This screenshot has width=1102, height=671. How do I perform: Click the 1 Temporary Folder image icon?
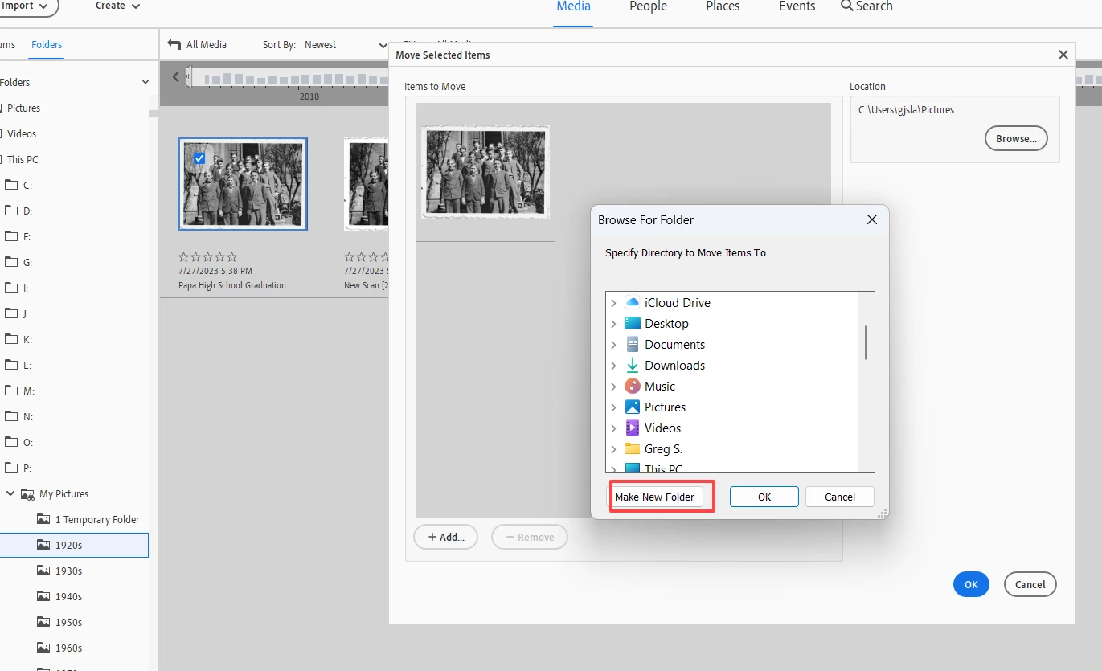(43, 519)
